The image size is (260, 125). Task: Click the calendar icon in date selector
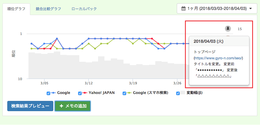coord(183,9)
